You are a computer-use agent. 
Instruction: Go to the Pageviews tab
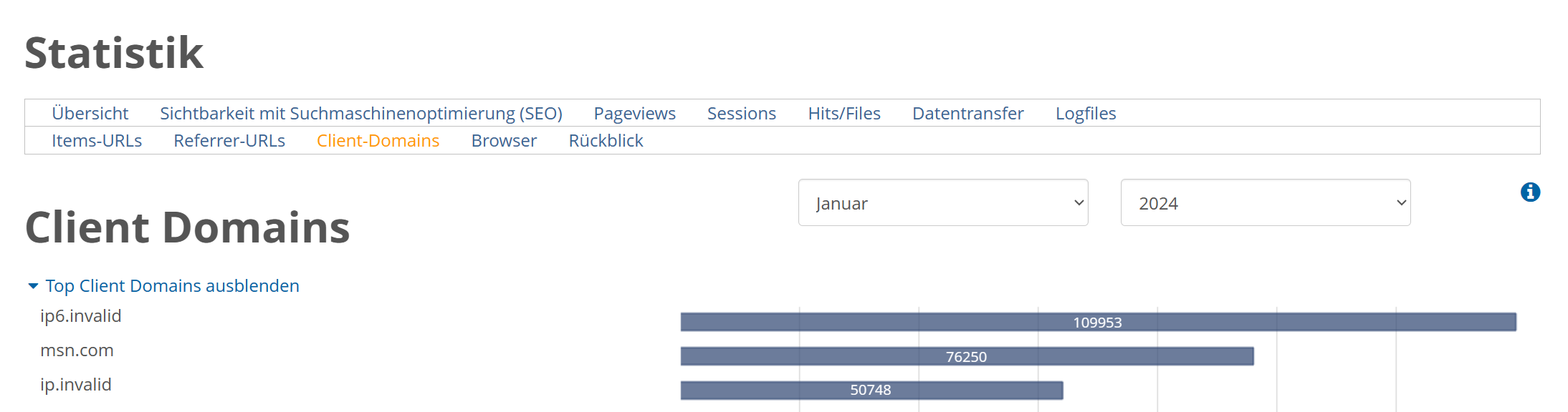pyautogui.click(x=634, y=114)
